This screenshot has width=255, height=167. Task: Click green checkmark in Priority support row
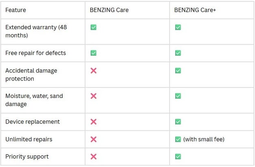(178, 156)
